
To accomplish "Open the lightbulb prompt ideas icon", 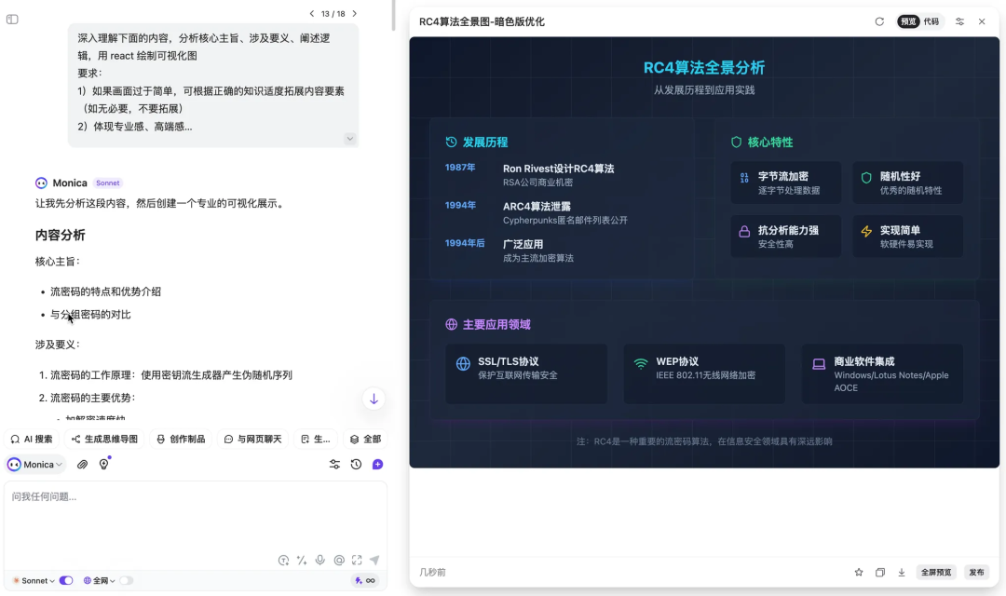I will 104,464.
